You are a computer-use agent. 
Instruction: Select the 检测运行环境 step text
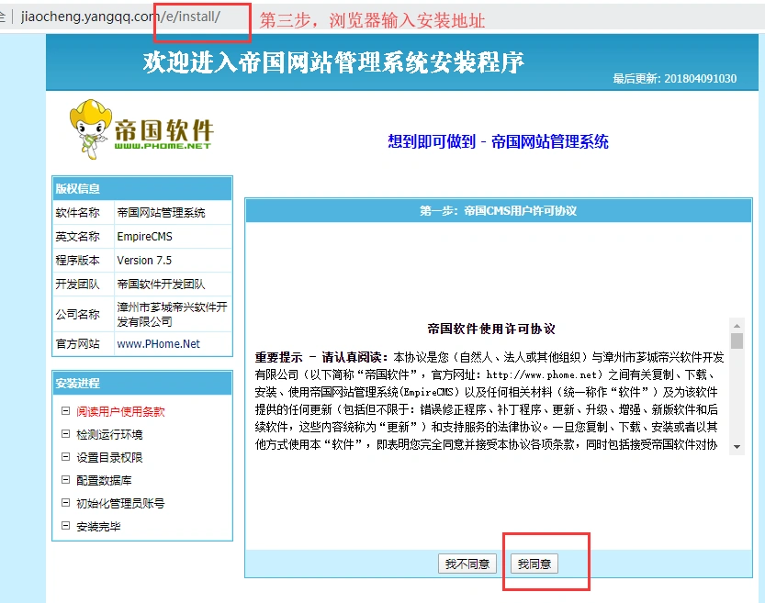pyautogui.click(x=109, y=434)
